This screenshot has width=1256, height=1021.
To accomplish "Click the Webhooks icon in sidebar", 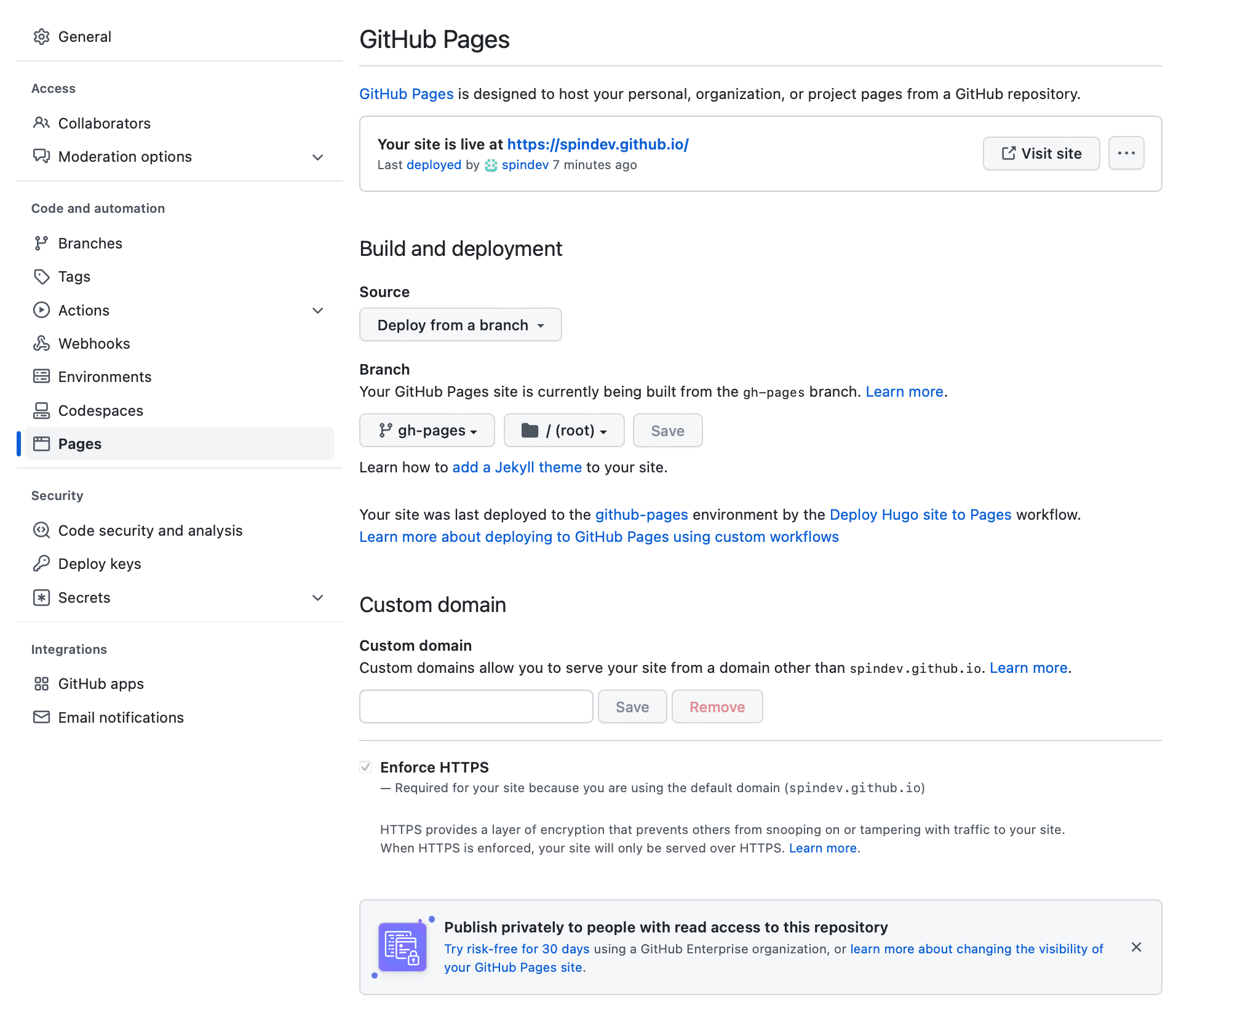I will [41, 343].
